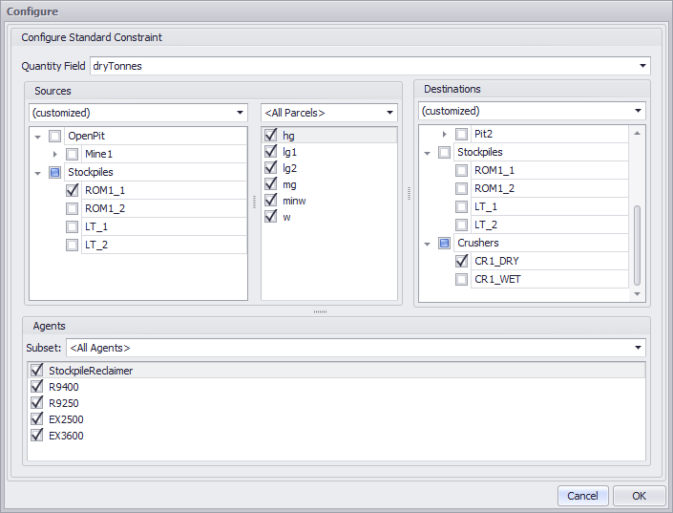
Task: Click the Destinations list vertical scrollbar
Action: [637, 244]
